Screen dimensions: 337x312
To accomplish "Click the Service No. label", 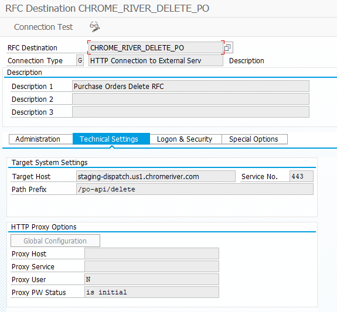I will point(260,177).
